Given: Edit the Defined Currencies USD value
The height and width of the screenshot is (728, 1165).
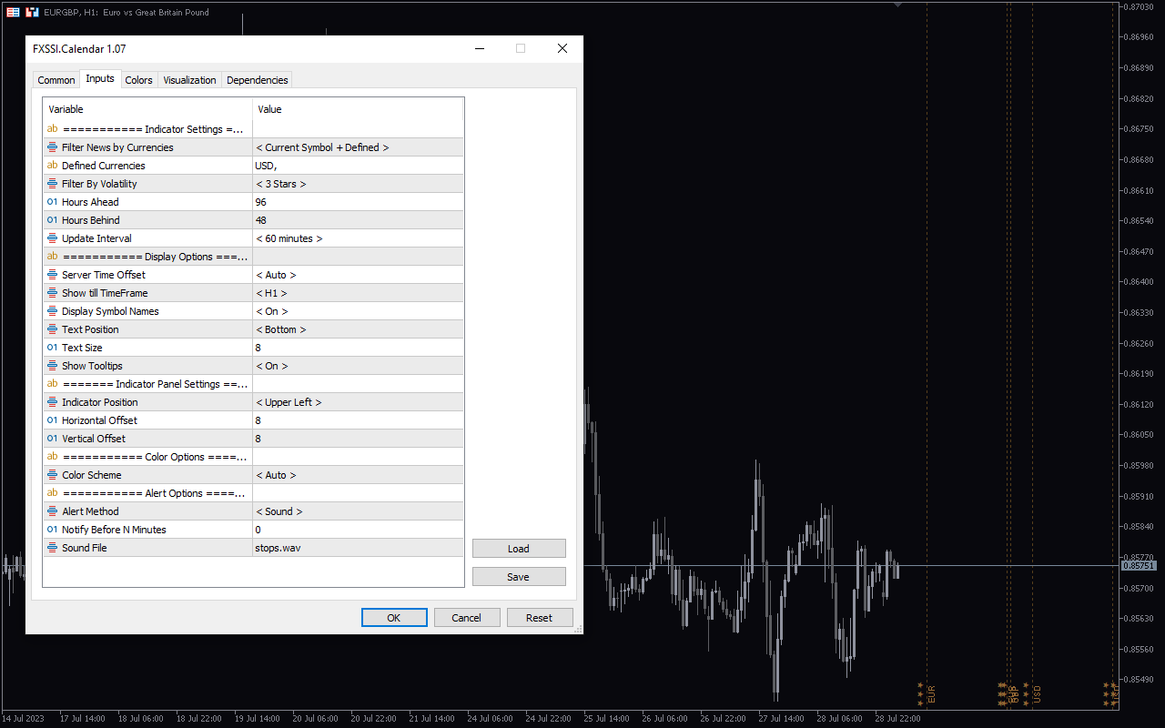Looking at the screenshot, I should click(x=359, y=166).
